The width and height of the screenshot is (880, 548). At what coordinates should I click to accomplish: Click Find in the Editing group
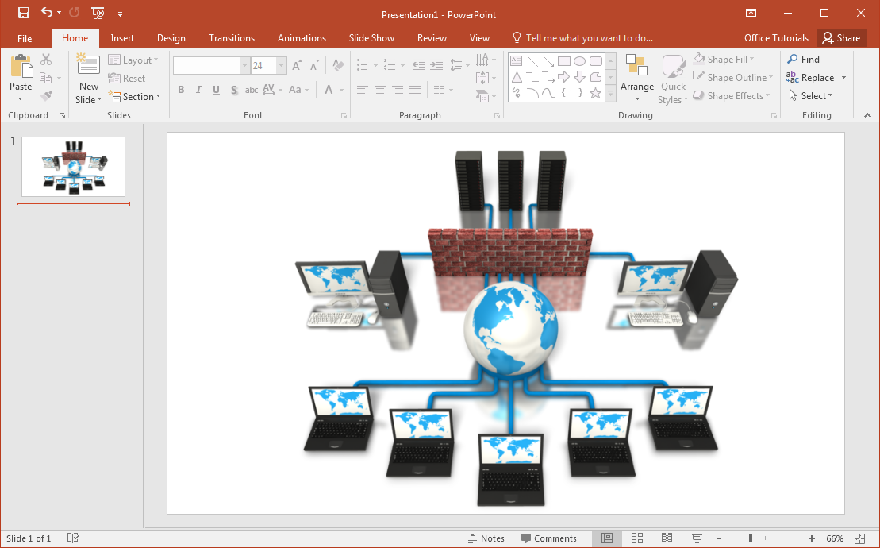(x=803, y=60)
